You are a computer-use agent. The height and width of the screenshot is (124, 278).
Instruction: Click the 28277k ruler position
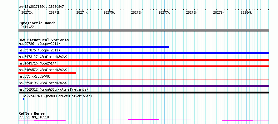(164, 12)
